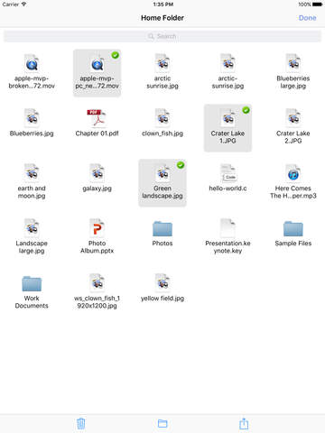The width and height of the screenshot is (325, 433).
Task: Select the ws_clown_fish_1920x1200.jpg icon
Action: point(97,283)
